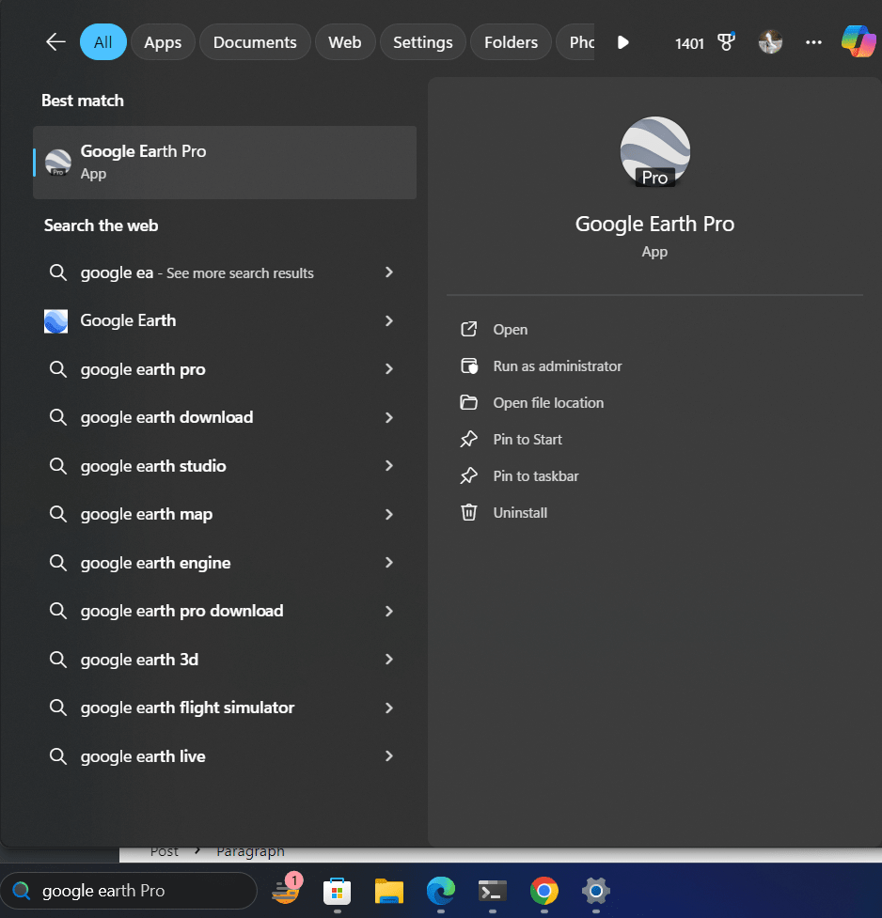Select the All filter tab

(103, 42)
